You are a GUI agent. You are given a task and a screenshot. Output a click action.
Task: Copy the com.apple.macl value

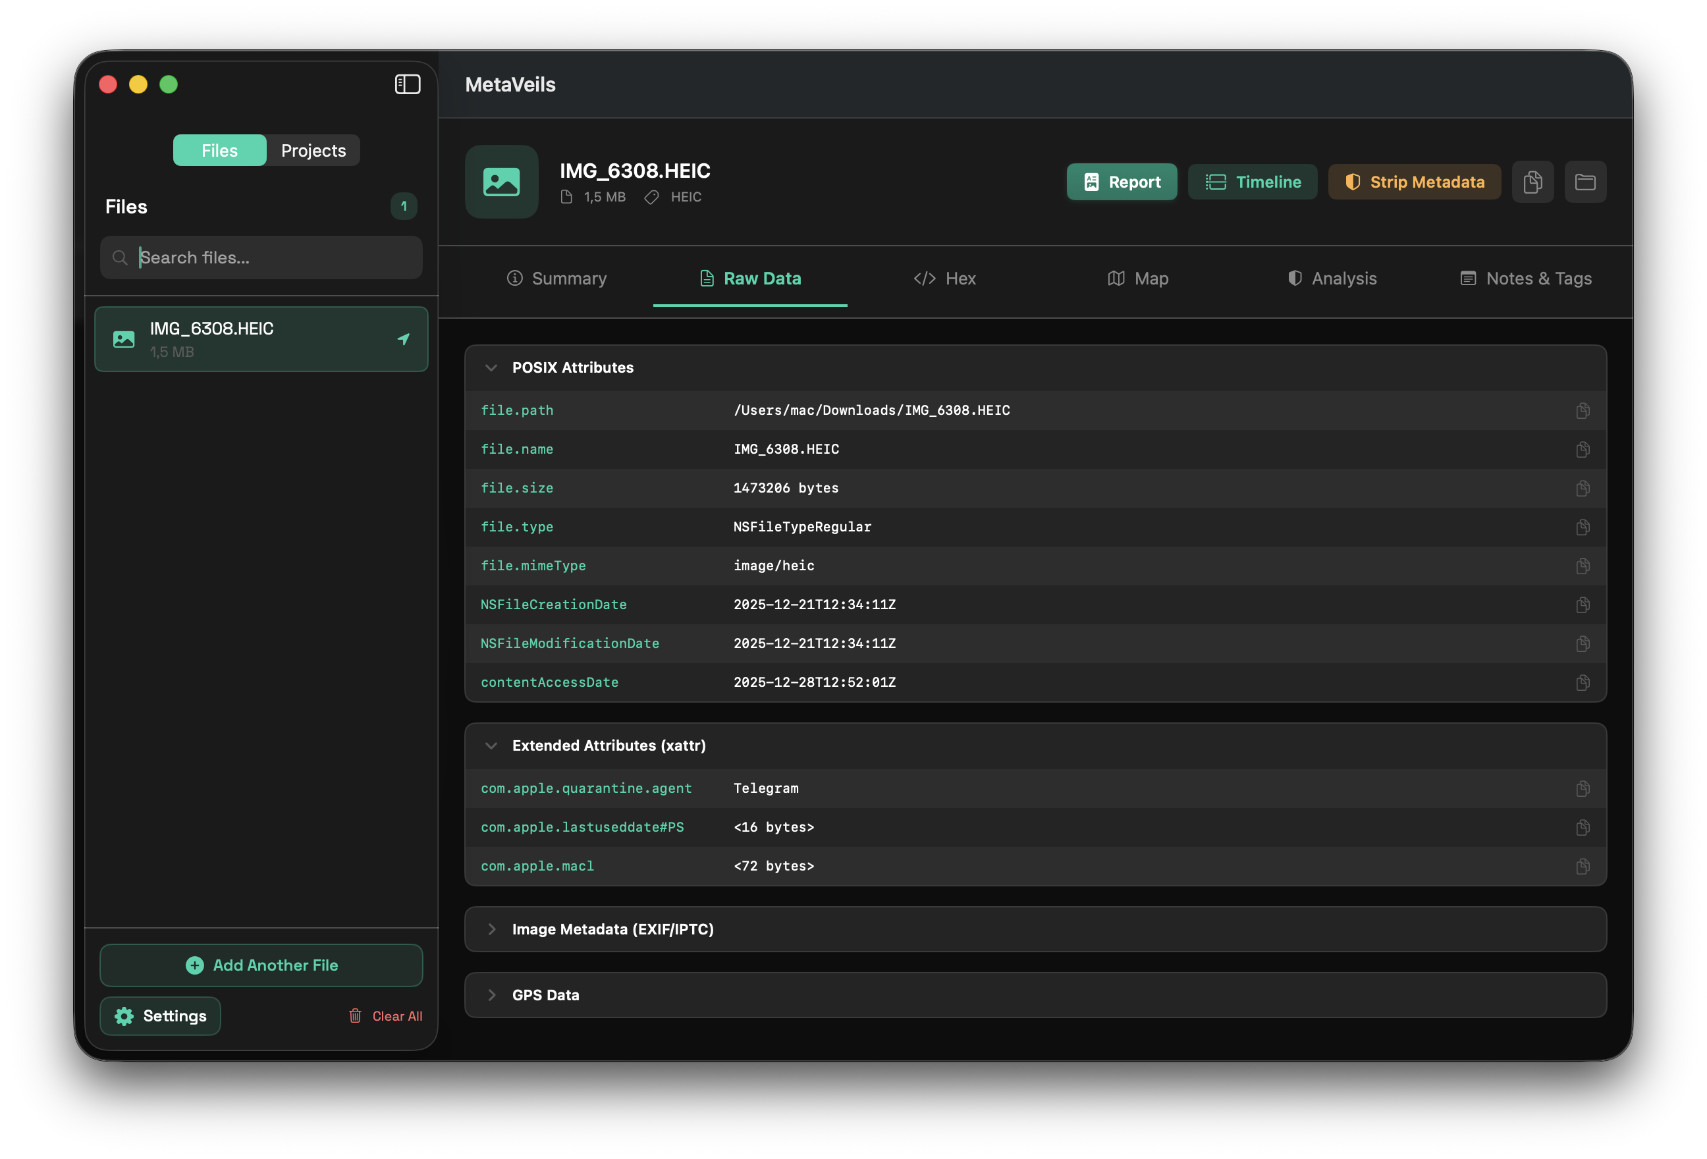(1582, 866)
